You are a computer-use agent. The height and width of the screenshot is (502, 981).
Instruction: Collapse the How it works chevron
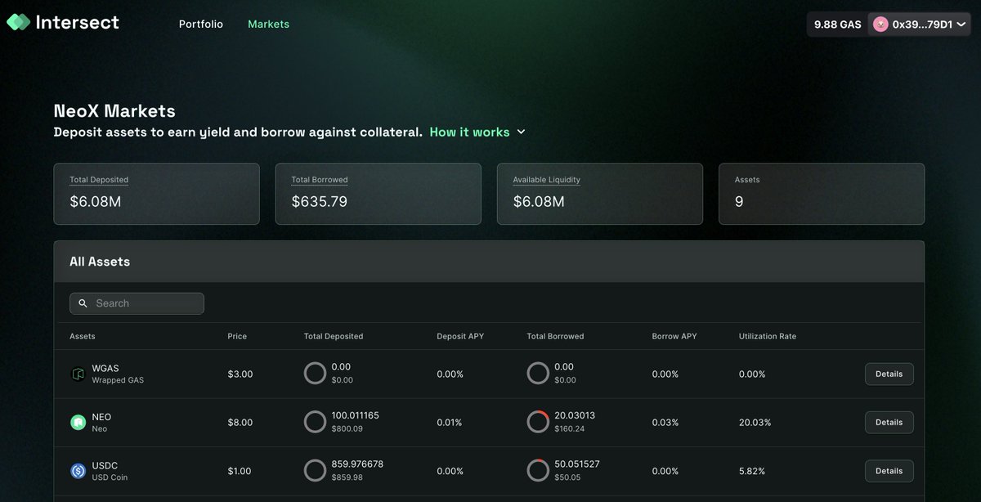click(x=521, y=131)
